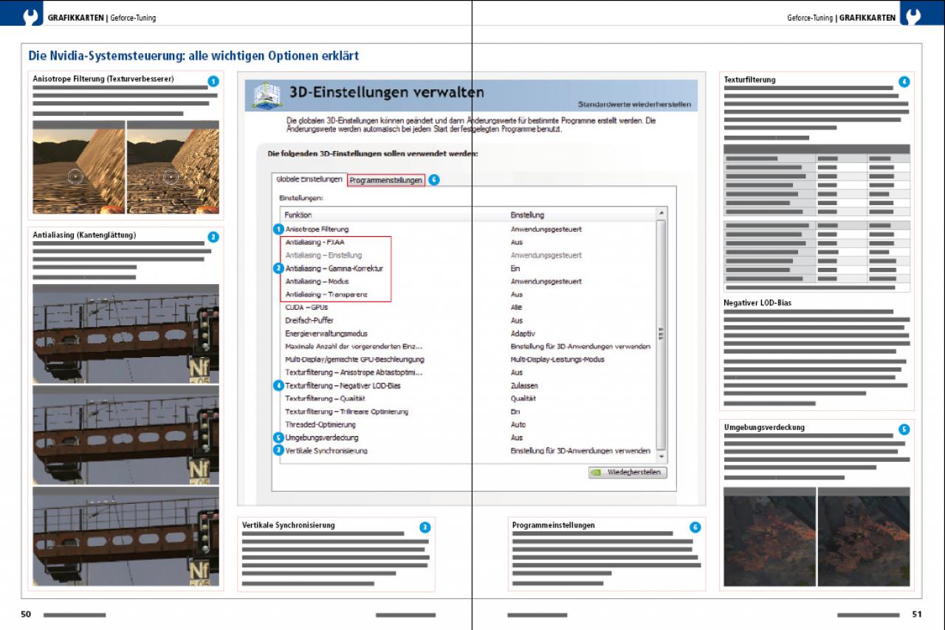Click the numbered badge 6 beside Programmeinstellungen tab
Viewport: 945px width, 630px height.
tap(434, 180)
